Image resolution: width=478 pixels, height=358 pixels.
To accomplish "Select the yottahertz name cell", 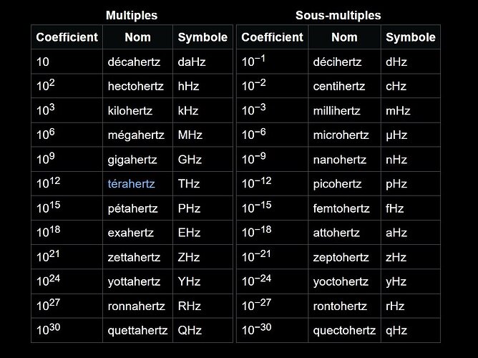I will 138,281.
